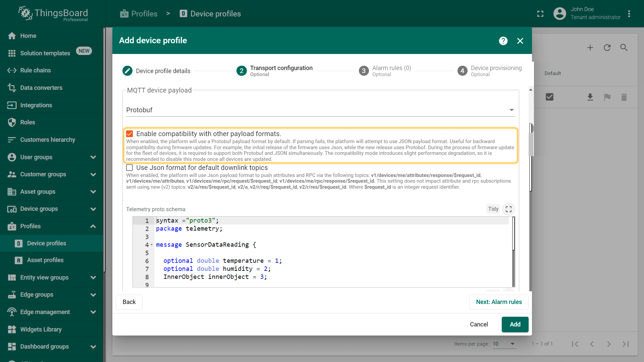The width and height of the screenshot is (644, 362).
Task: Click the Add button
Action: (x=515, y=324)
